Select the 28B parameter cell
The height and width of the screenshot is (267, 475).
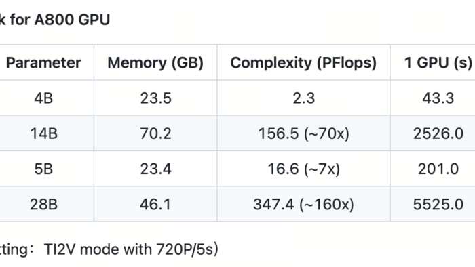click(x=43, y=205)
